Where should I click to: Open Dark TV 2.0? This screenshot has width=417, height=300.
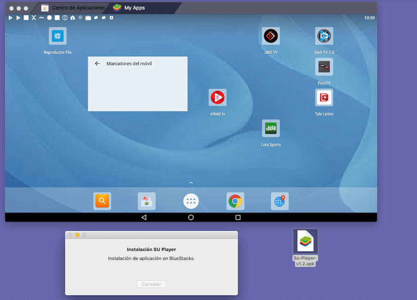click(324, 36)
